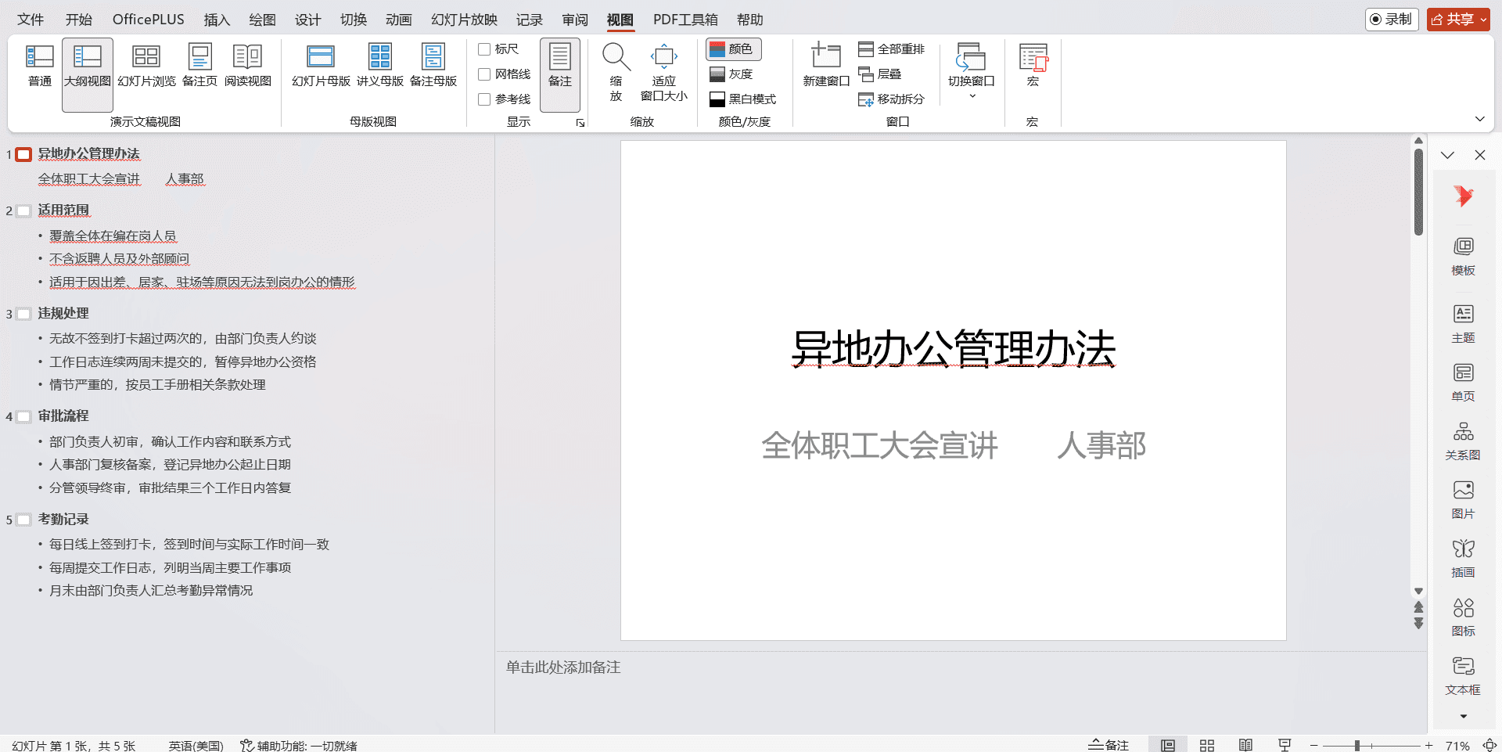The width and height of the screenshot is (1502, 752).
Task: Switch to Home (开始) tab
Action: click(78, 20)
